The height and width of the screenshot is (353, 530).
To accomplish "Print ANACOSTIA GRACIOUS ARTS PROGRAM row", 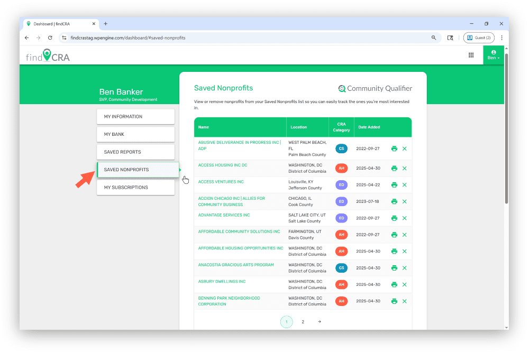I will pos(394,268).
